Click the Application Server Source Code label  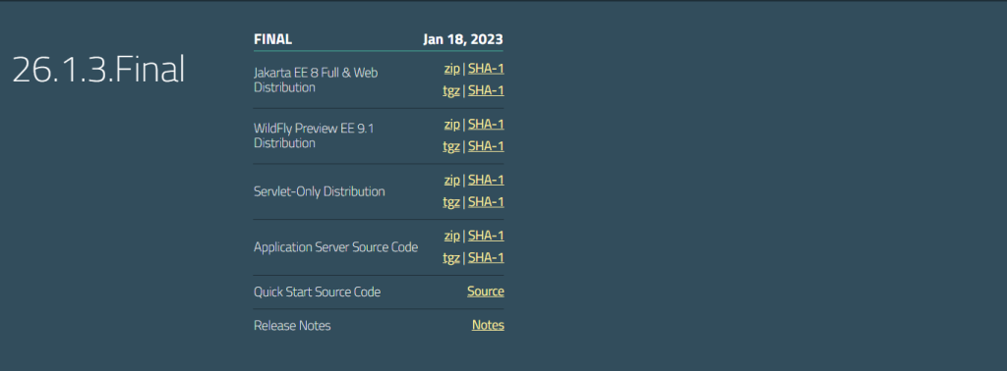click(x=336, y=247)
